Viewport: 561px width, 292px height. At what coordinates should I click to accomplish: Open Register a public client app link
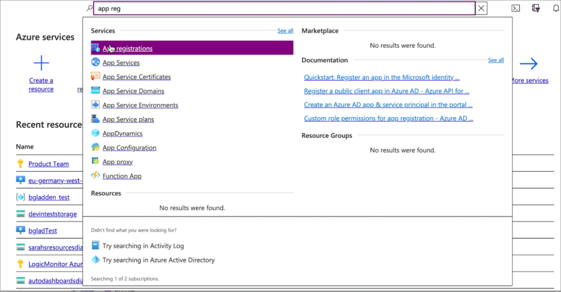pyautogui.click(x=386, y=91)
